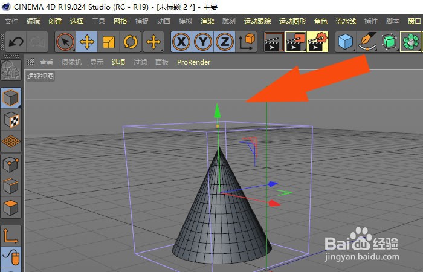Open the 雕刻 menu

point(229,21)
